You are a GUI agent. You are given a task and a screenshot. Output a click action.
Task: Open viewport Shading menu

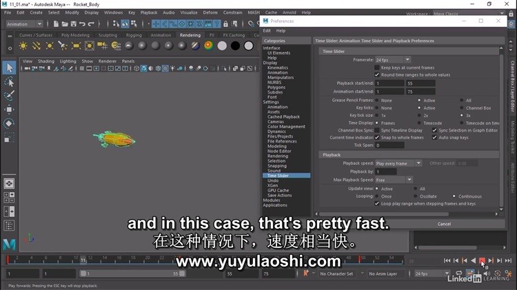click(x=45, y=61)
